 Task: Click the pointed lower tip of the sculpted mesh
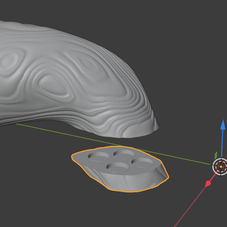(156, 125)
